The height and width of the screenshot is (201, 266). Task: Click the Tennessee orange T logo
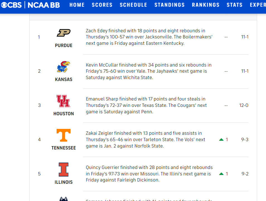click(64, 135)
